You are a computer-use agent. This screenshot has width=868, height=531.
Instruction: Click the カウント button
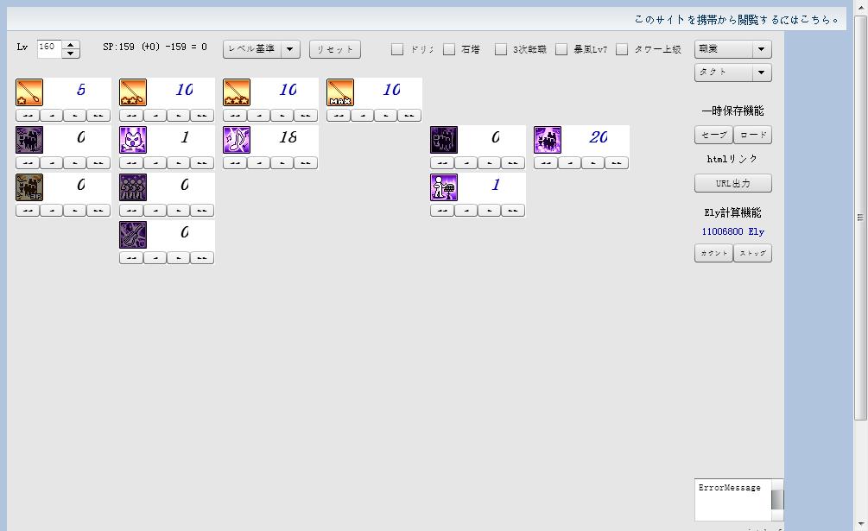pos(713,253)
